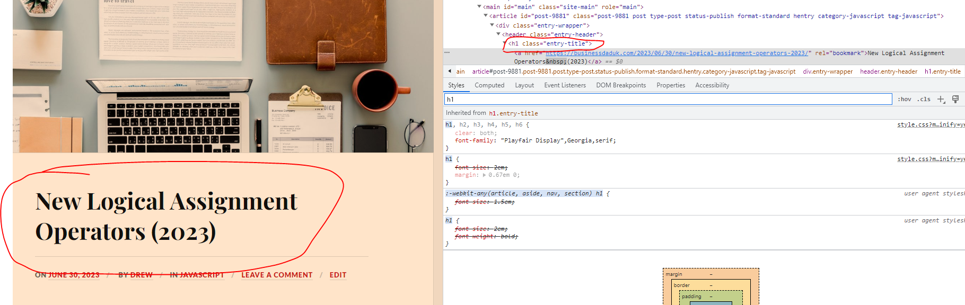Viewport: 965px width, 305px height.
Task: Click the LEAVE A COMMENT link
Action: pos(277,275)
